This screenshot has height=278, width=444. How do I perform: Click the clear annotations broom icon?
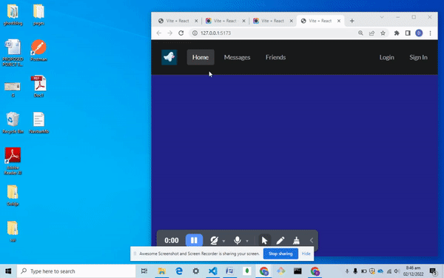click(296, 240)
